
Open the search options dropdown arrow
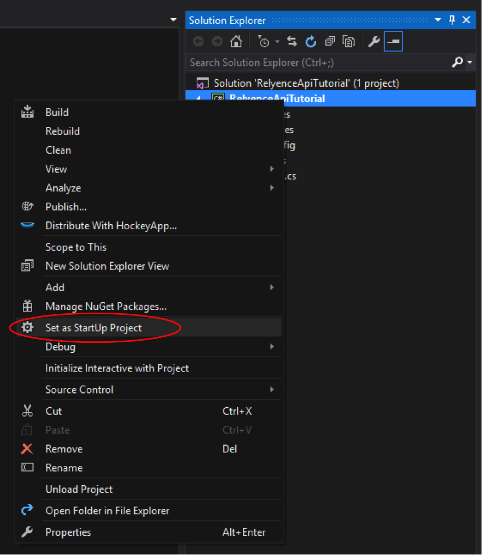pos(470,63)
